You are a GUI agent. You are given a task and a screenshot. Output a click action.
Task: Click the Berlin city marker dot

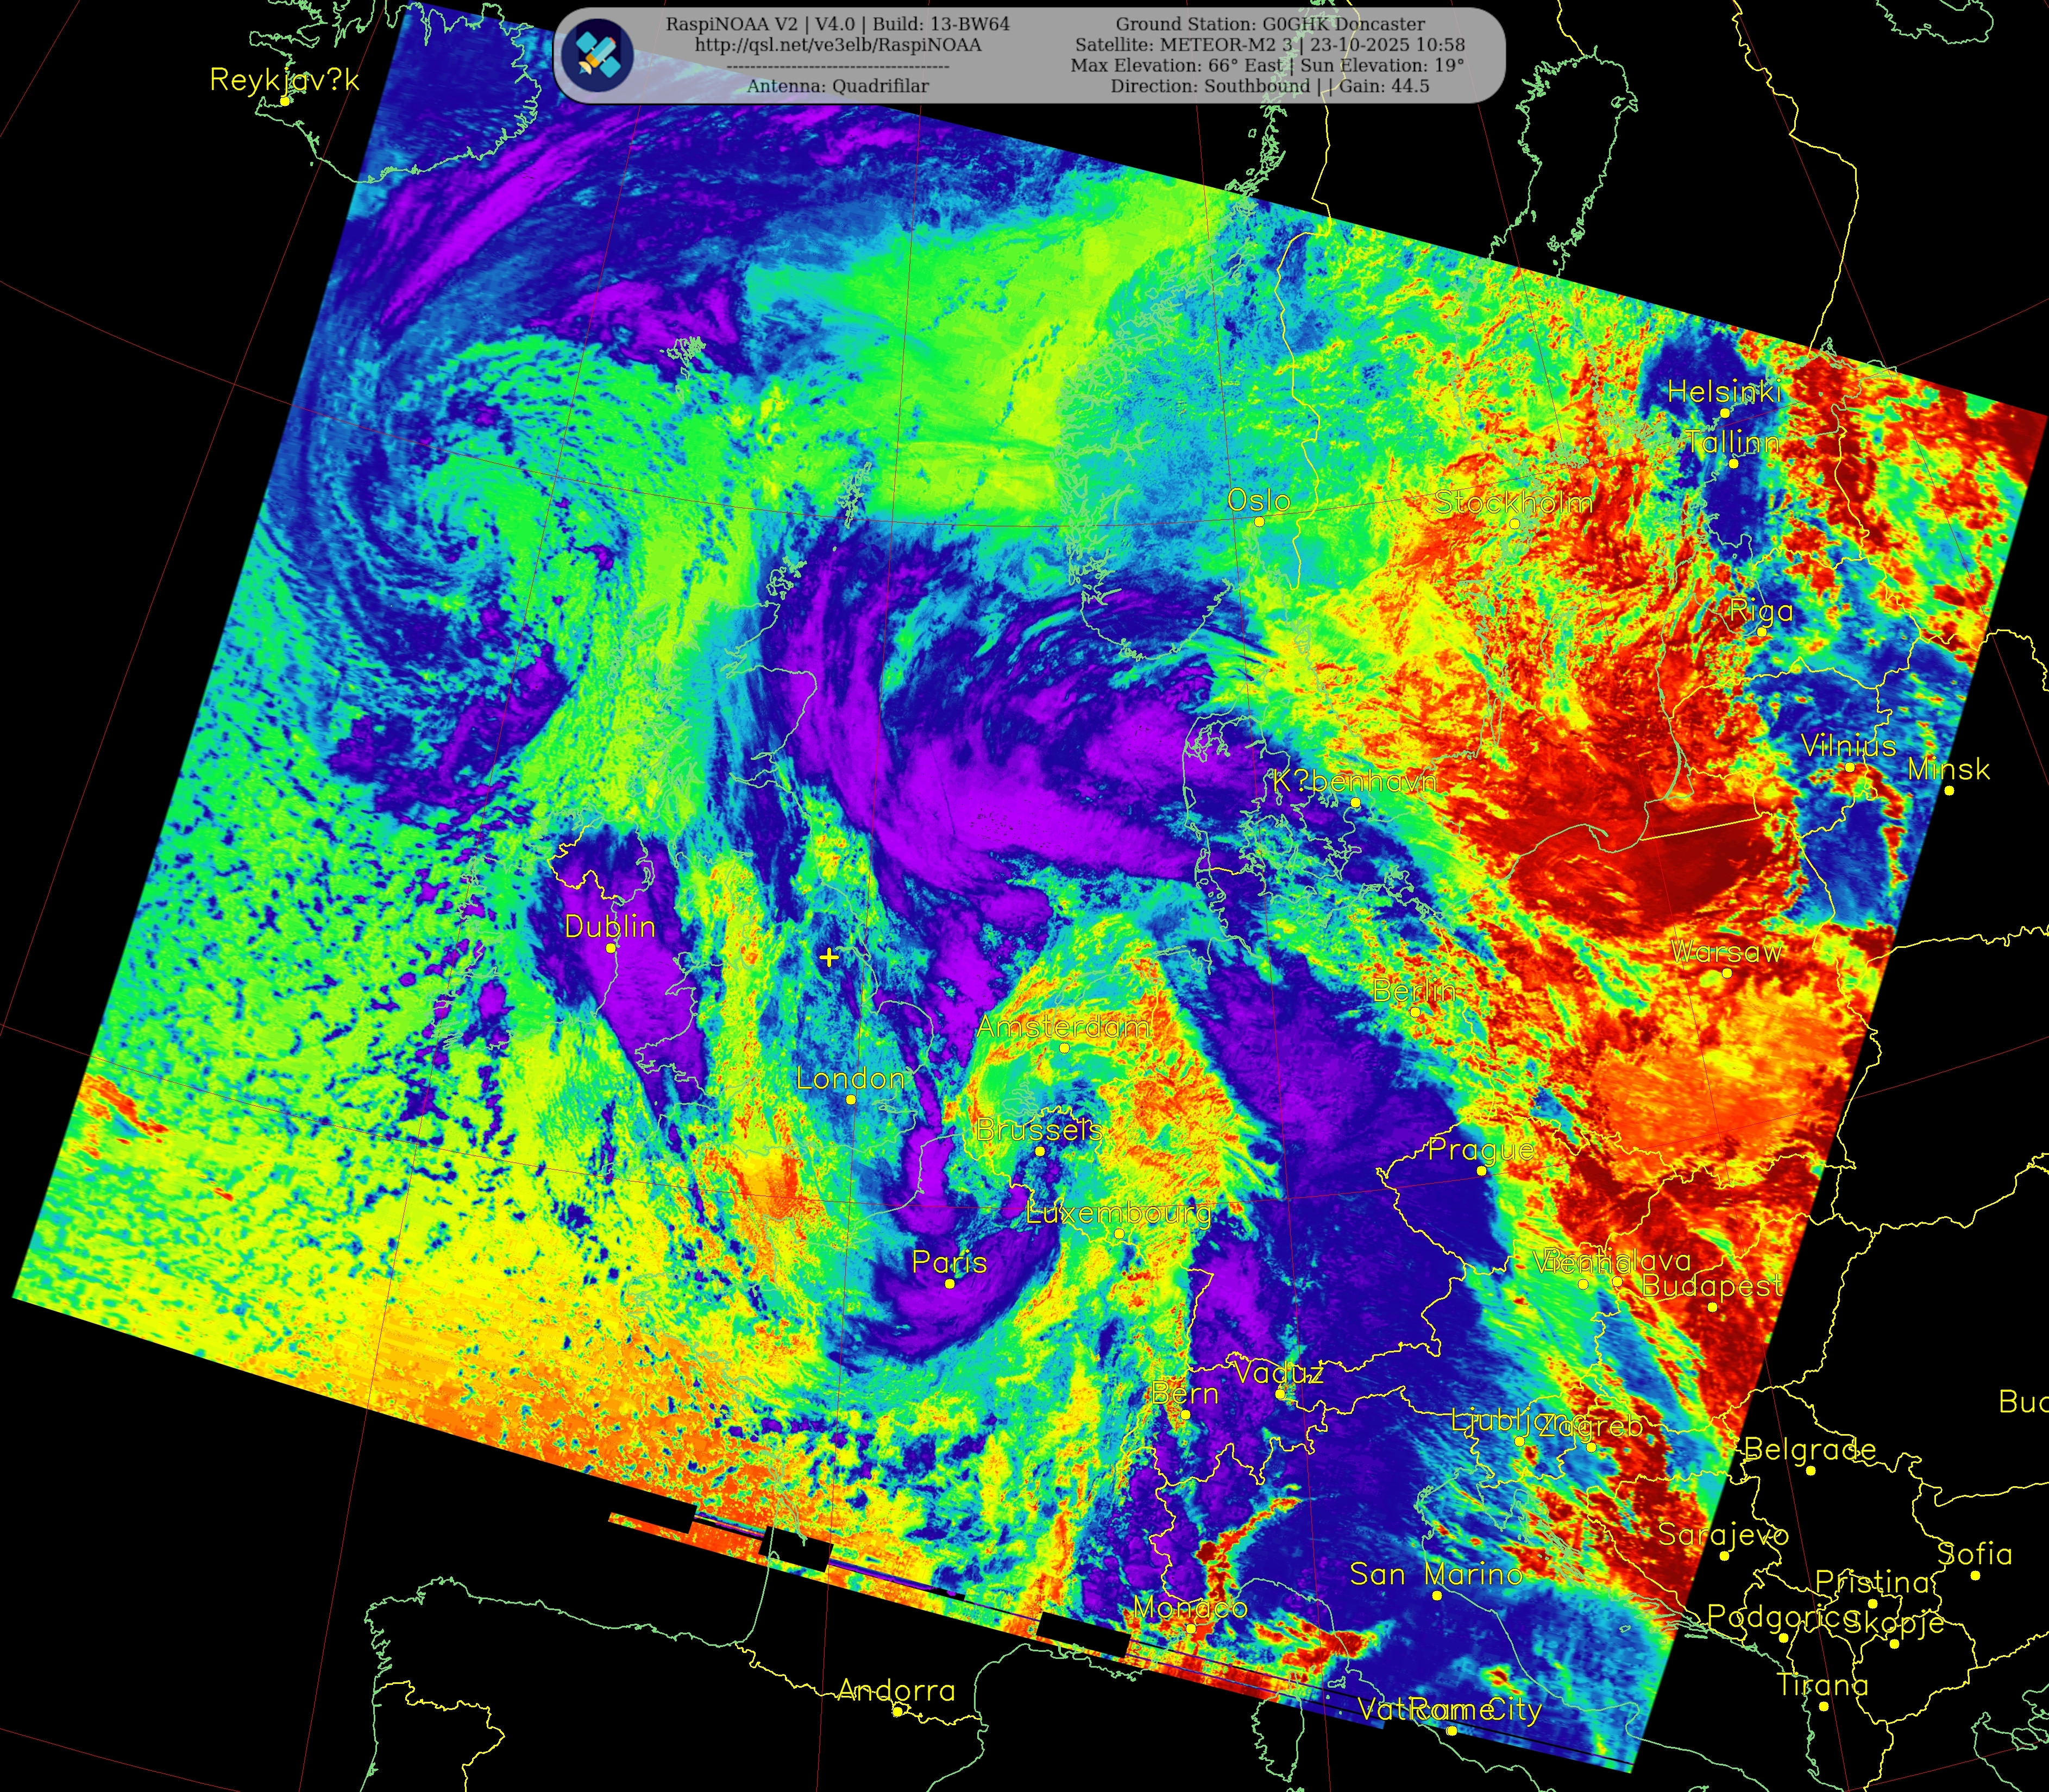(x=1415, y=1012)
